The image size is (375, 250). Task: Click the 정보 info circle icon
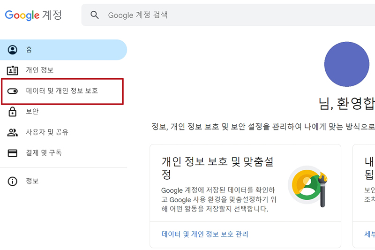pyautogui.click(x=13, y=181)
